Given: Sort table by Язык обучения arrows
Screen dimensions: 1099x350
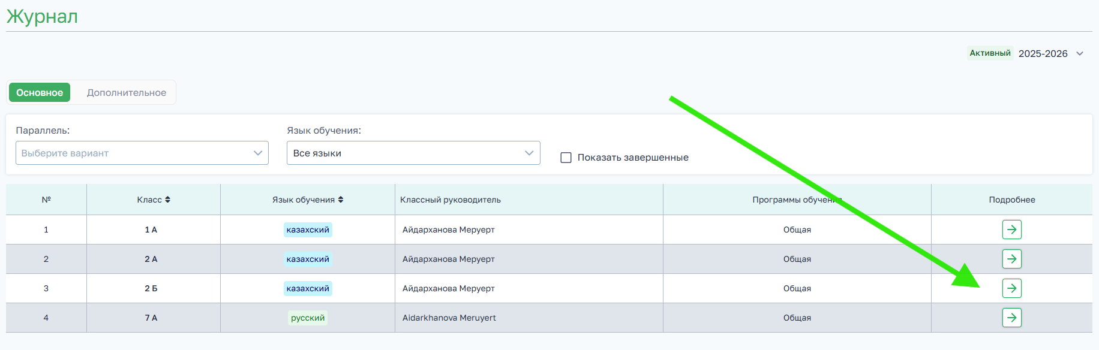Looking at the screenshot, I should coord(341,200).
